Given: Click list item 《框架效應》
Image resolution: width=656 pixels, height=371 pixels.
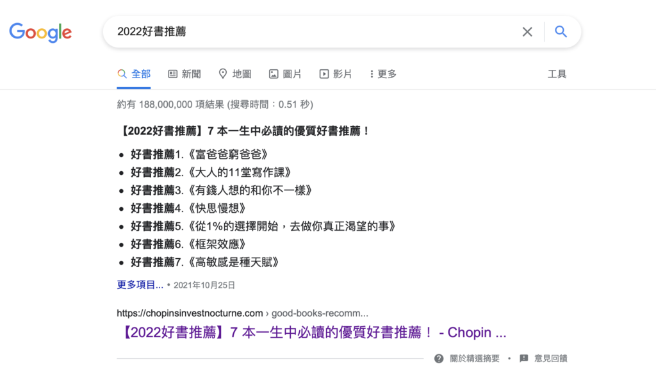Looking at the screenshot, I should click(188, 244).
